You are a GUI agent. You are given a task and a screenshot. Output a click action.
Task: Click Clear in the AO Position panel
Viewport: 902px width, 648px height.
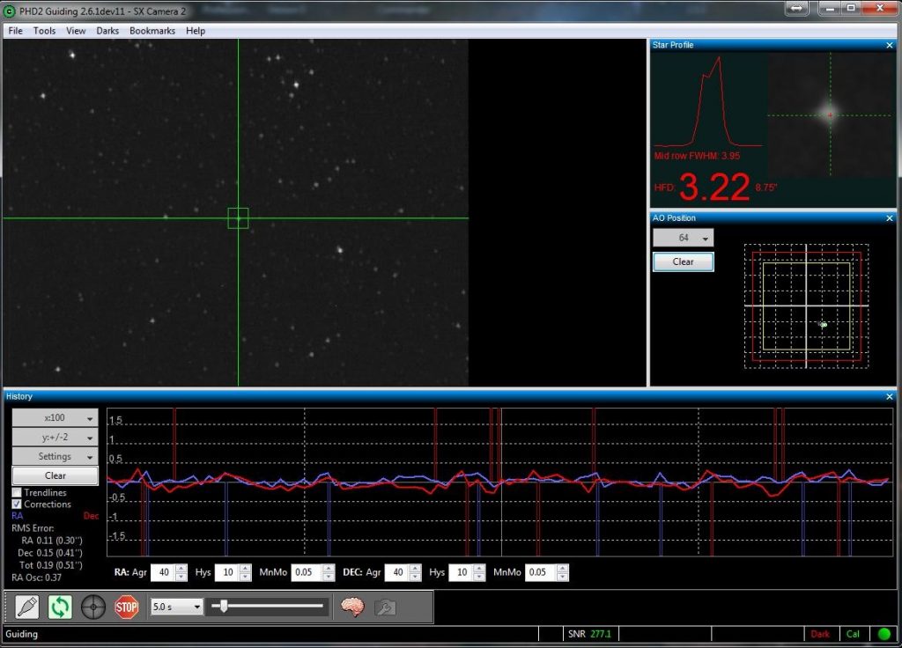pos(682,261)
